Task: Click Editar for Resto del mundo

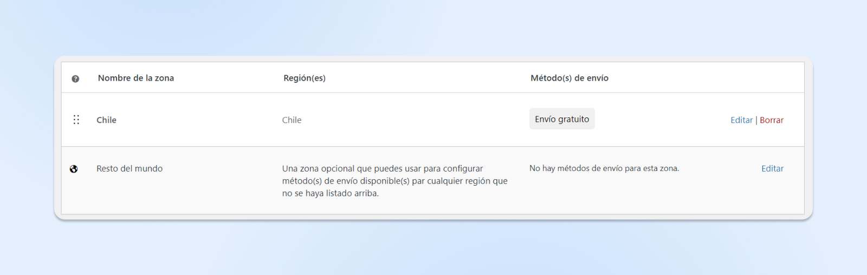Action: click(x=772, y=169)
